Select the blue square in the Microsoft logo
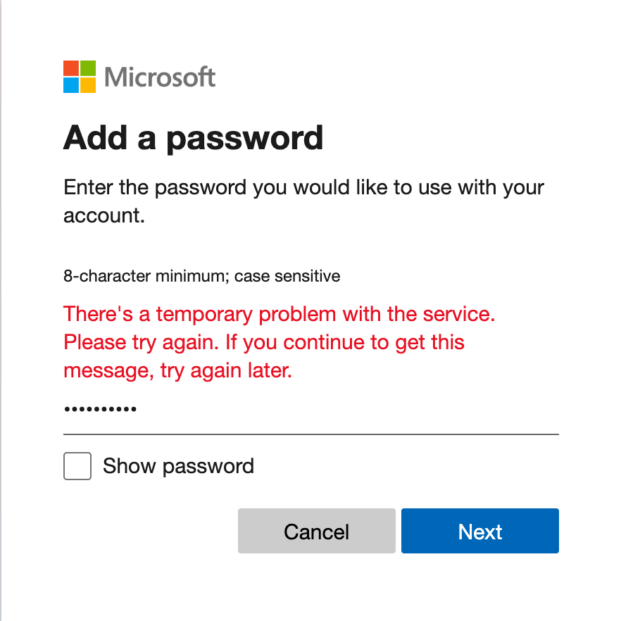Screen dimensions: 621x621 click(x=71, y=84)
